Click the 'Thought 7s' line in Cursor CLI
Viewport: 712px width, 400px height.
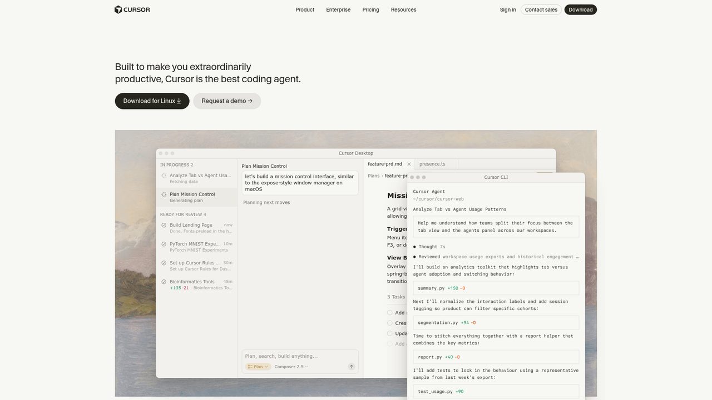(429, 247)
